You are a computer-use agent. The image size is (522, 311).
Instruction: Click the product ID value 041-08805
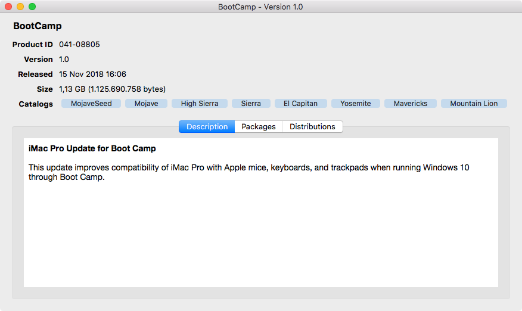[x=79, y=44]
